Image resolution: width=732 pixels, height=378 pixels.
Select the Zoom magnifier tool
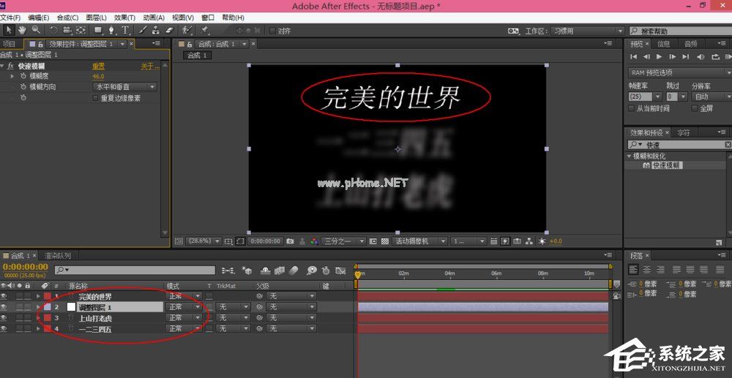(35, 30)
